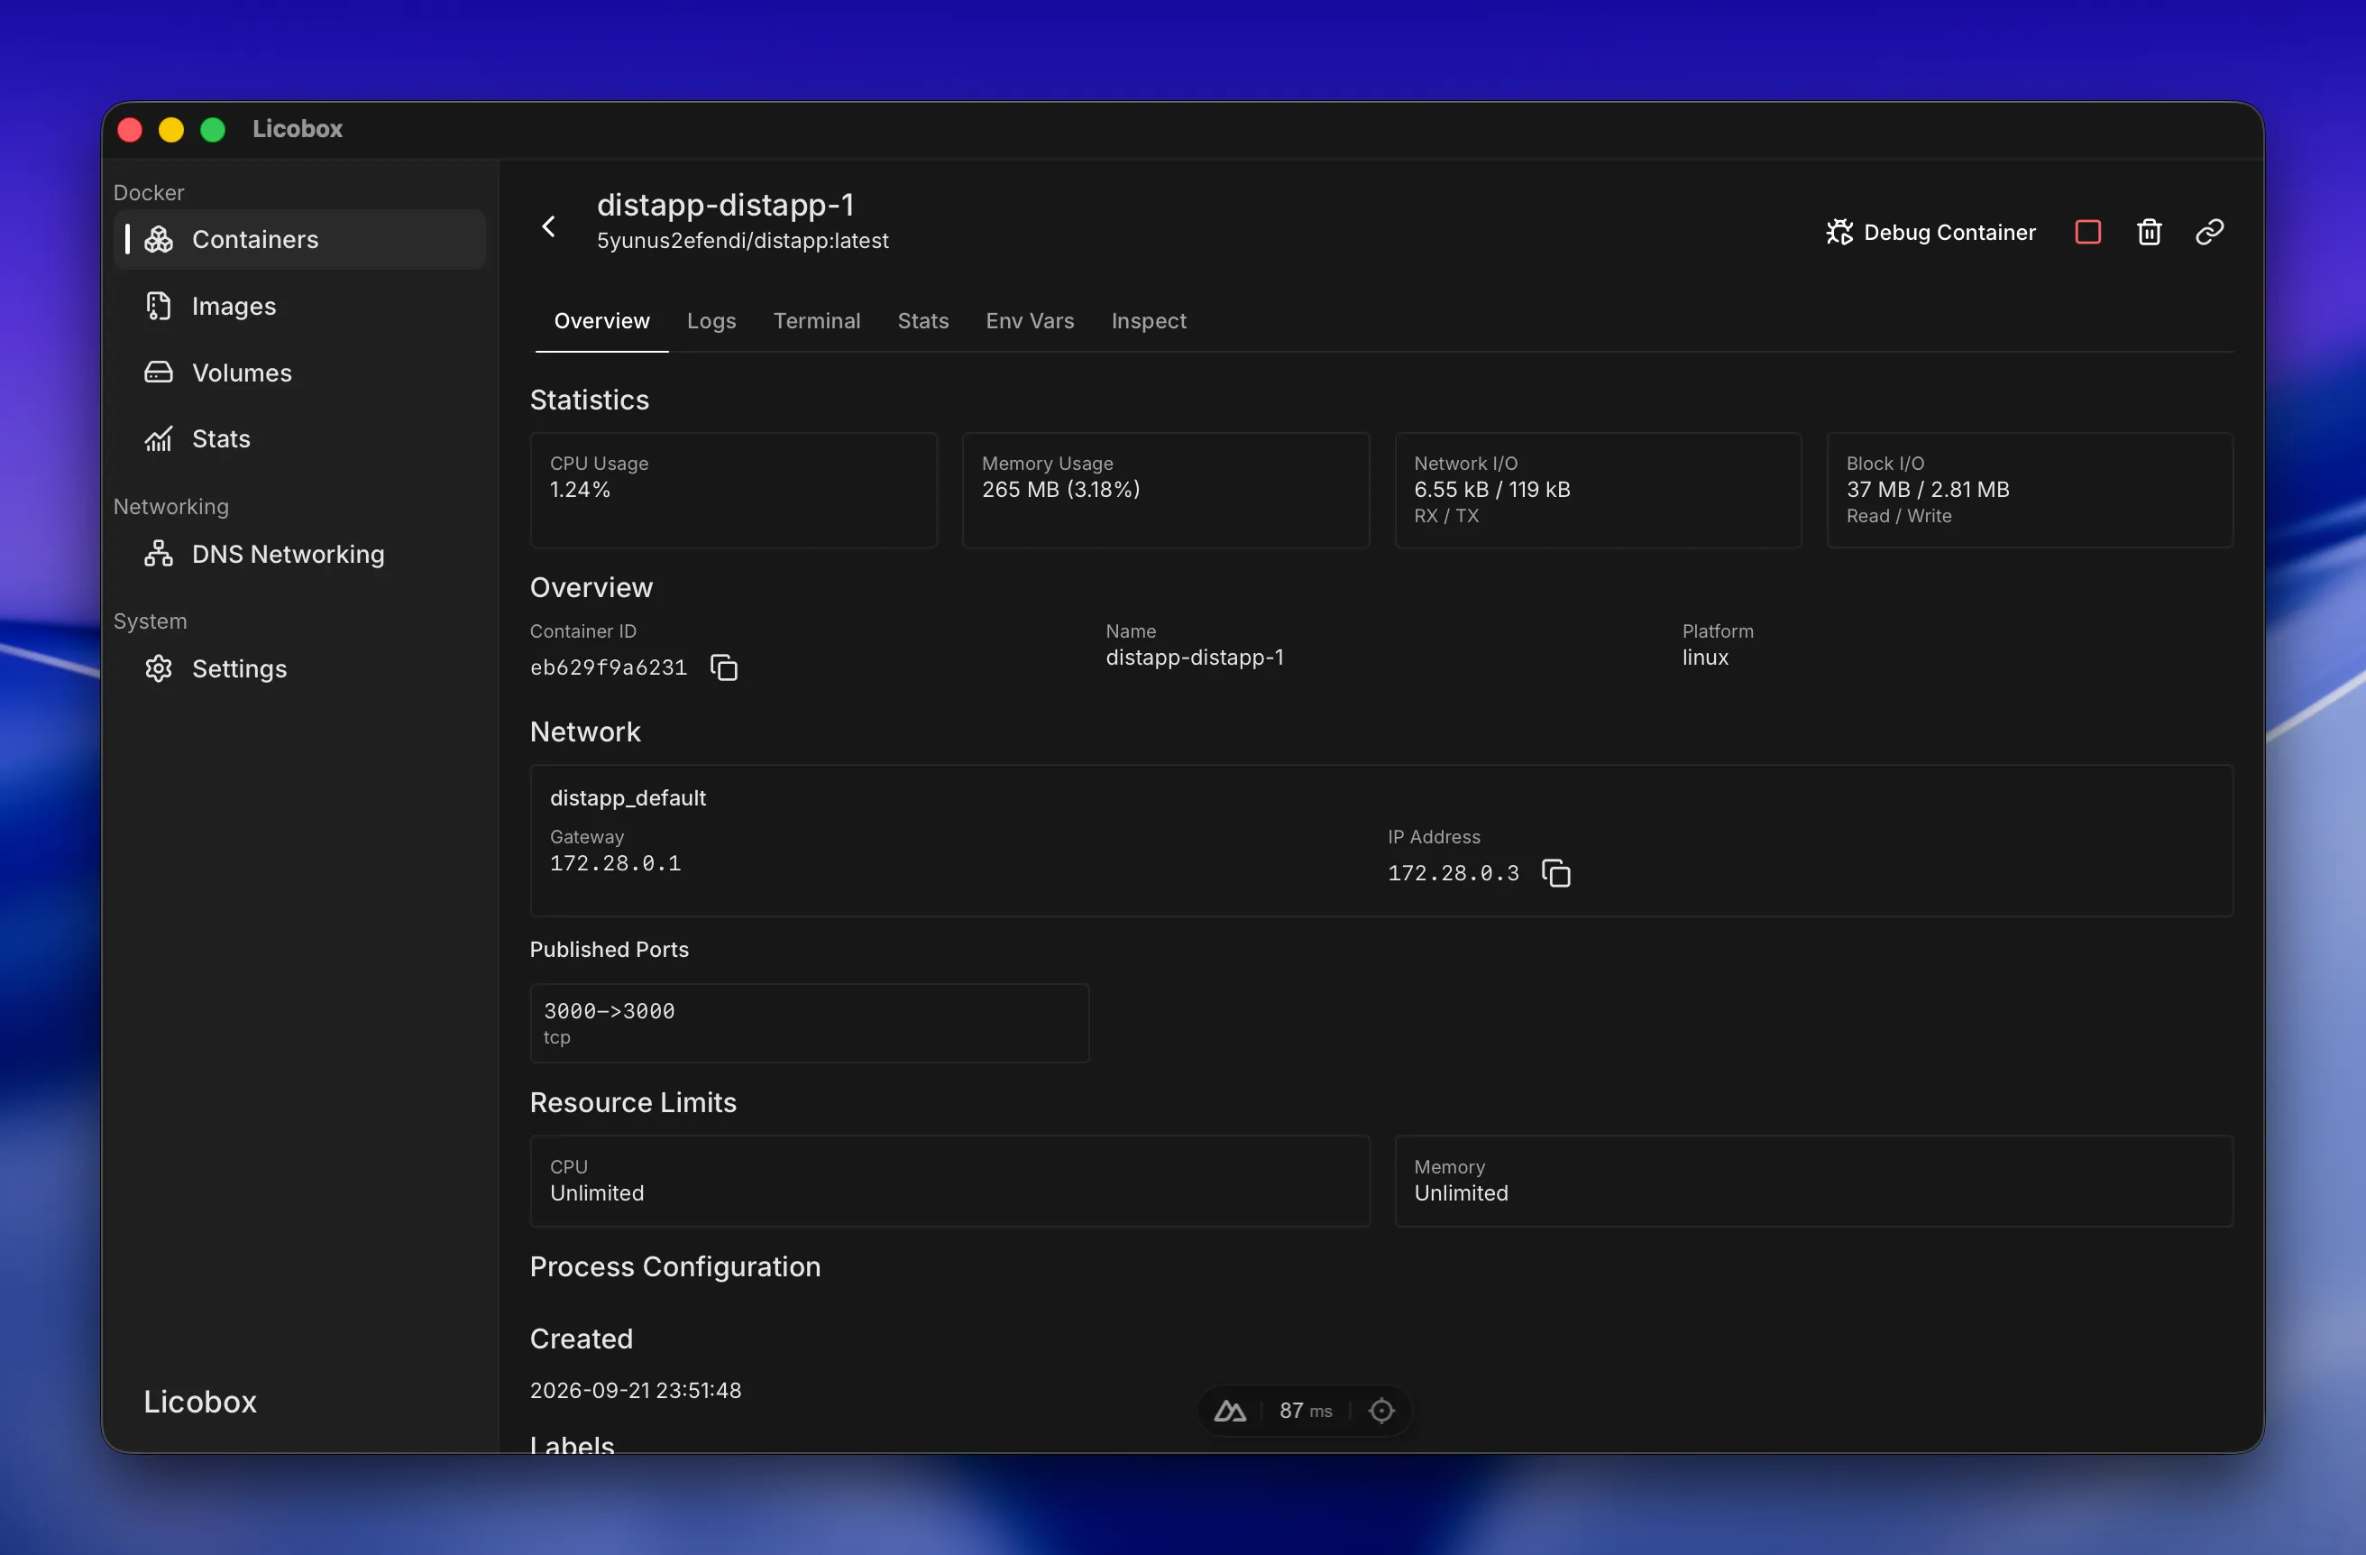Click the DNS Networking network icon

159,554
